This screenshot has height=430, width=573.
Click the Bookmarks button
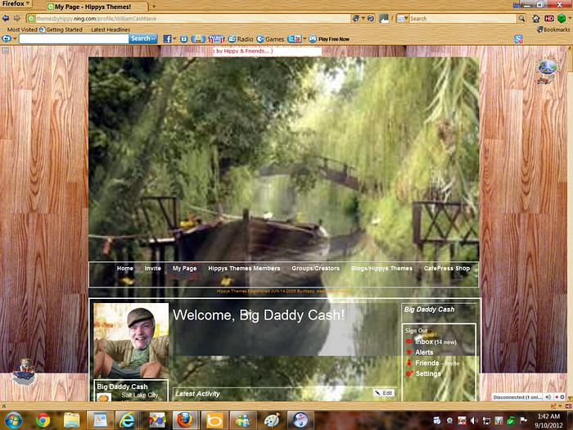[x=553, y=29]
